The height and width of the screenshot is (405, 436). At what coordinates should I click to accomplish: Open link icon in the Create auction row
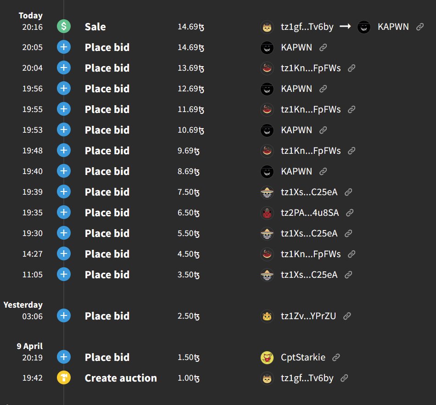[344, 378]
